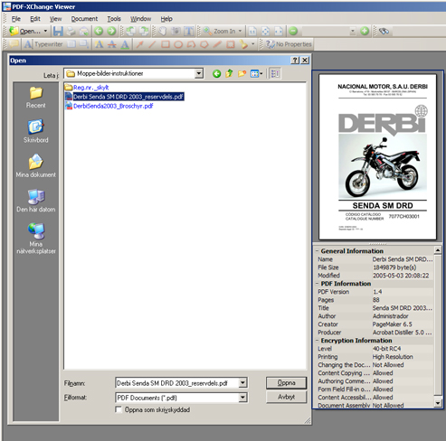Click the green minus zoom out button

coord(293,31)
